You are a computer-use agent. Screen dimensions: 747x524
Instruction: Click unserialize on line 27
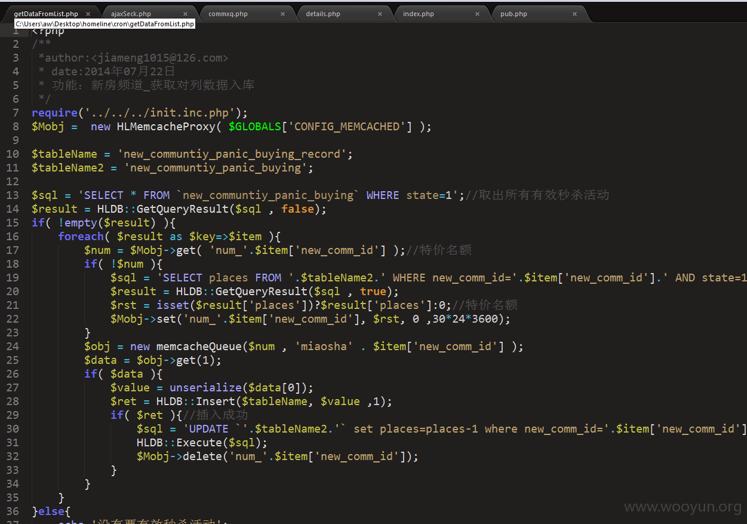[x=205, y=388]
